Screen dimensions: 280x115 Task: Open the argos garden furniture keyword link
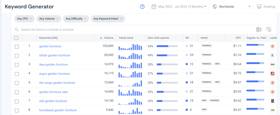coord(54,74)
